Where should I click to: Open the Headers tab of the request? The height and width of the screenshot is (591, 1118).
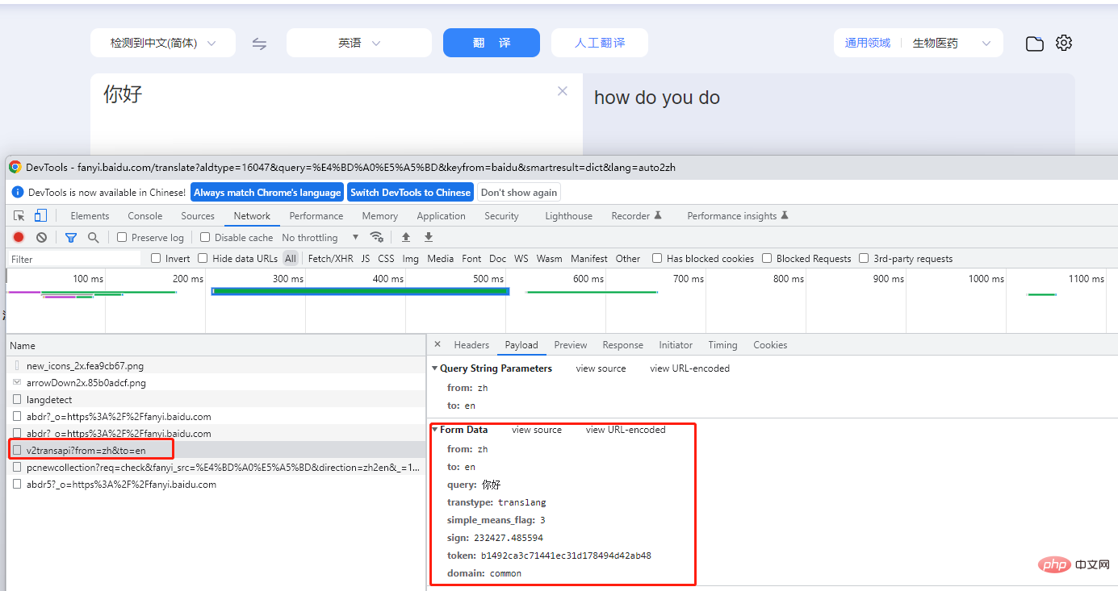471,345
